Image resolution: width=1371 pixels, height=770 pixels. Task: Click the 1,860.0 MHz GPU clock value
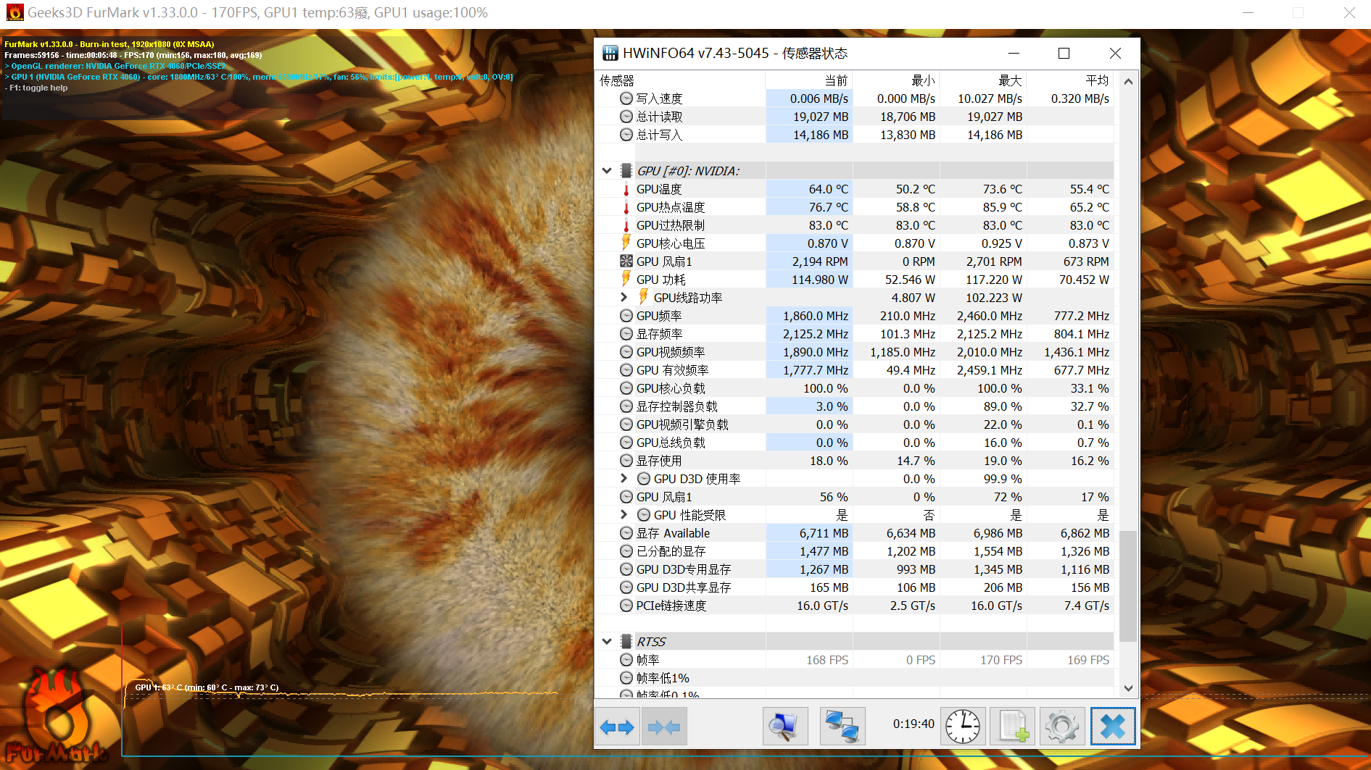816,316
